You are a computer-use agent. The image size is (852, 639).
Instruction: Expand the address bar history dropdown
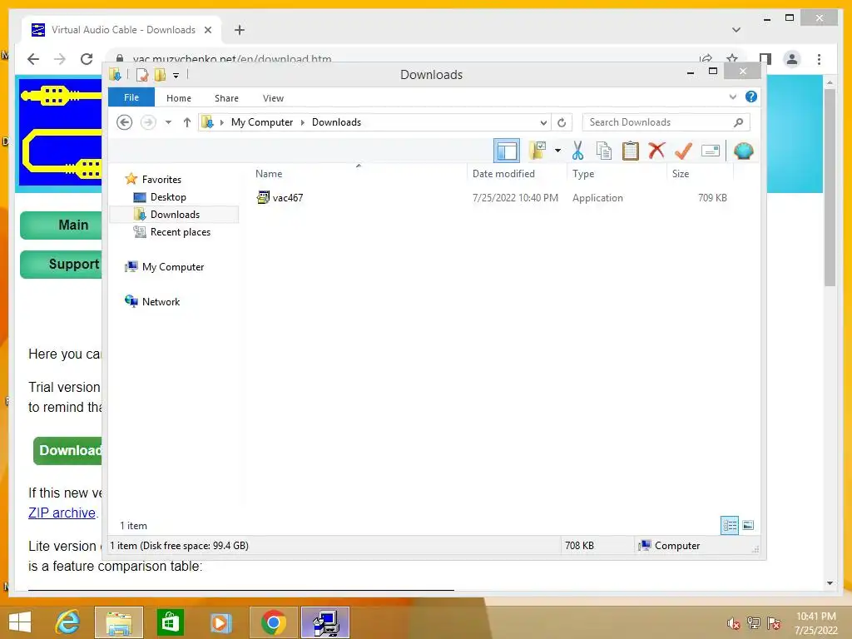tap(542, 123)
